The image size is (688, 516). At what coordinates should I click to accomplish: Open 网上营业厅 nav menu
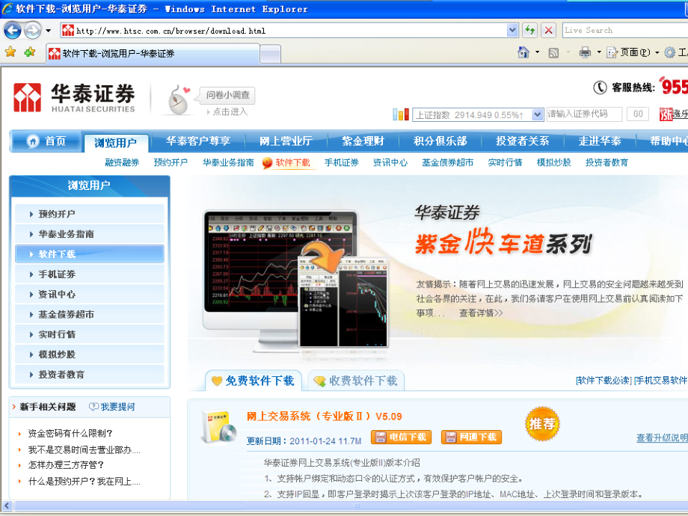click(x=286, y=141)
